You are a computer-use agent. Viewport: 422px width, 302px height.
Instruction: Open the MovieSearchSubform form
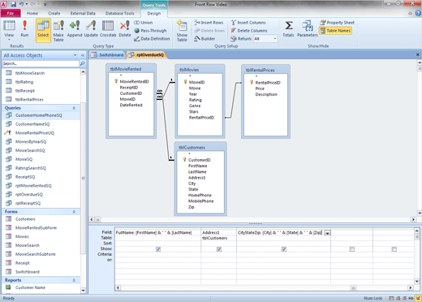tap(36, 254)
